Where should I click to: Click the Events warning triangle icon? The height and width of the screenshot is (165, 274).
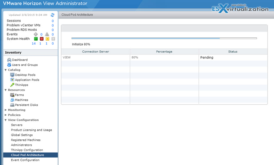tap(47, 34)
